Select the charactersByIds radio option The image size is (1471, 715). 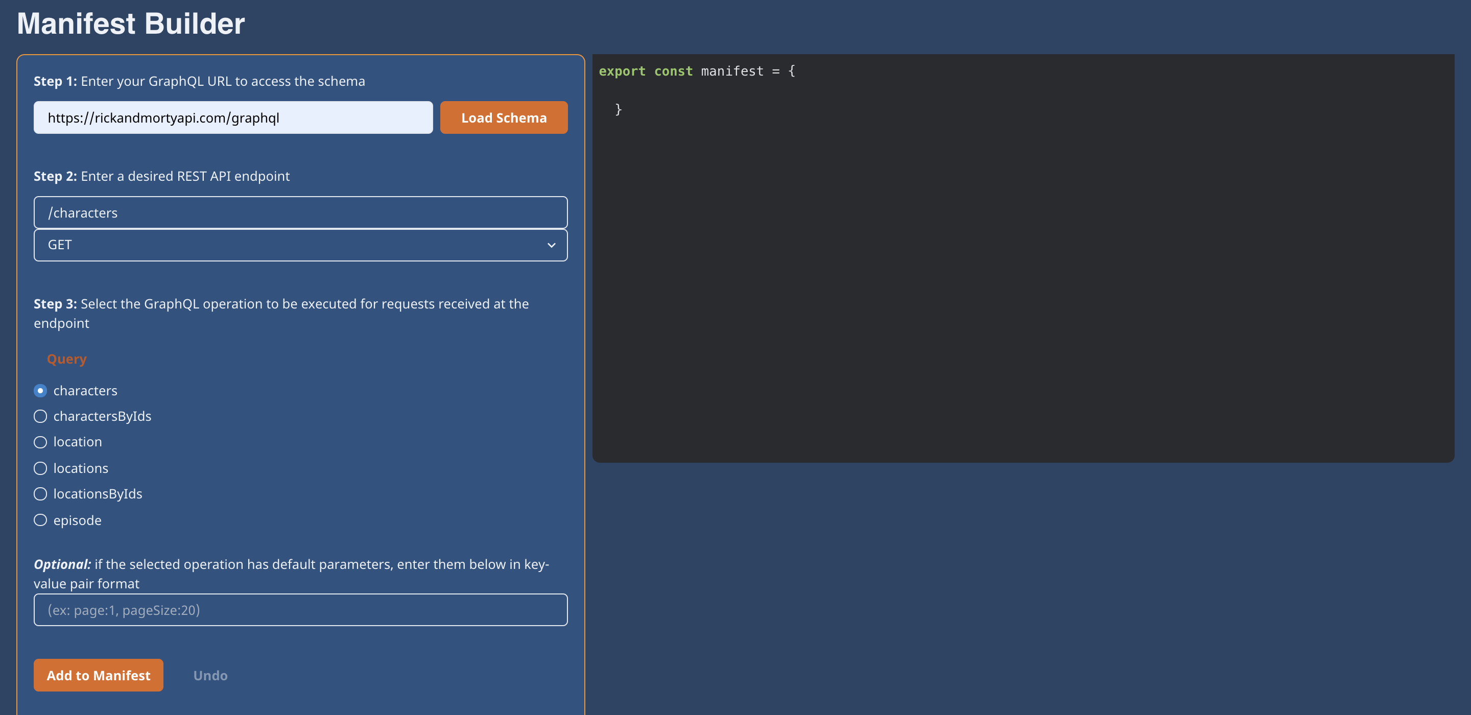(x=40, y=416)
